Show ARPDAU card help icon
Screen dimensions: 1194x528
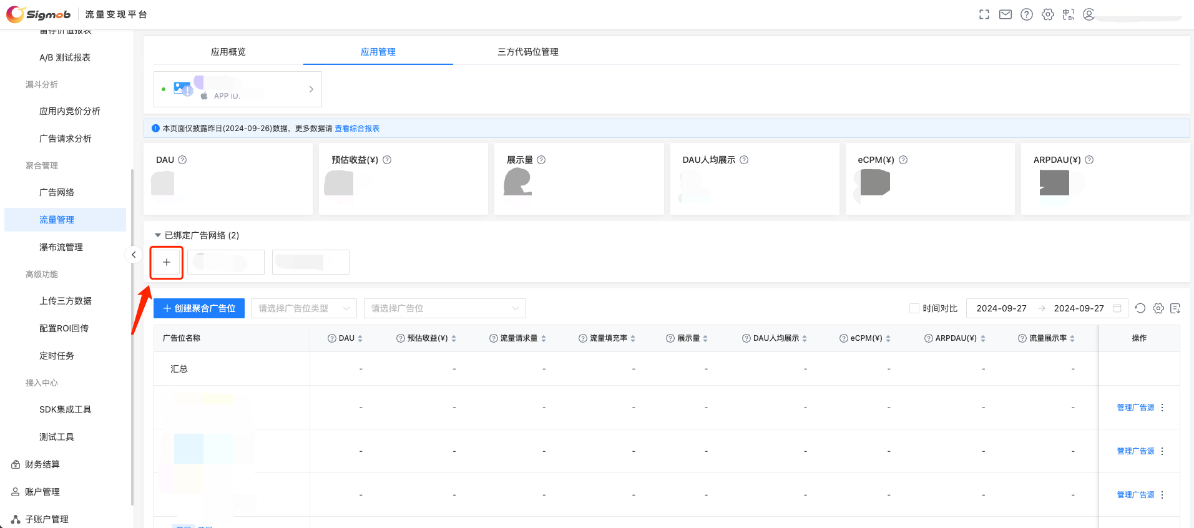1089,160
